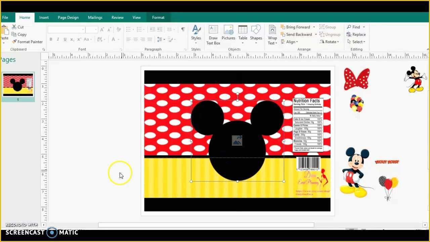The image size is (430, 242).
Task: Expand the Send Backward dropdown arrow
Action: (316, 34)
